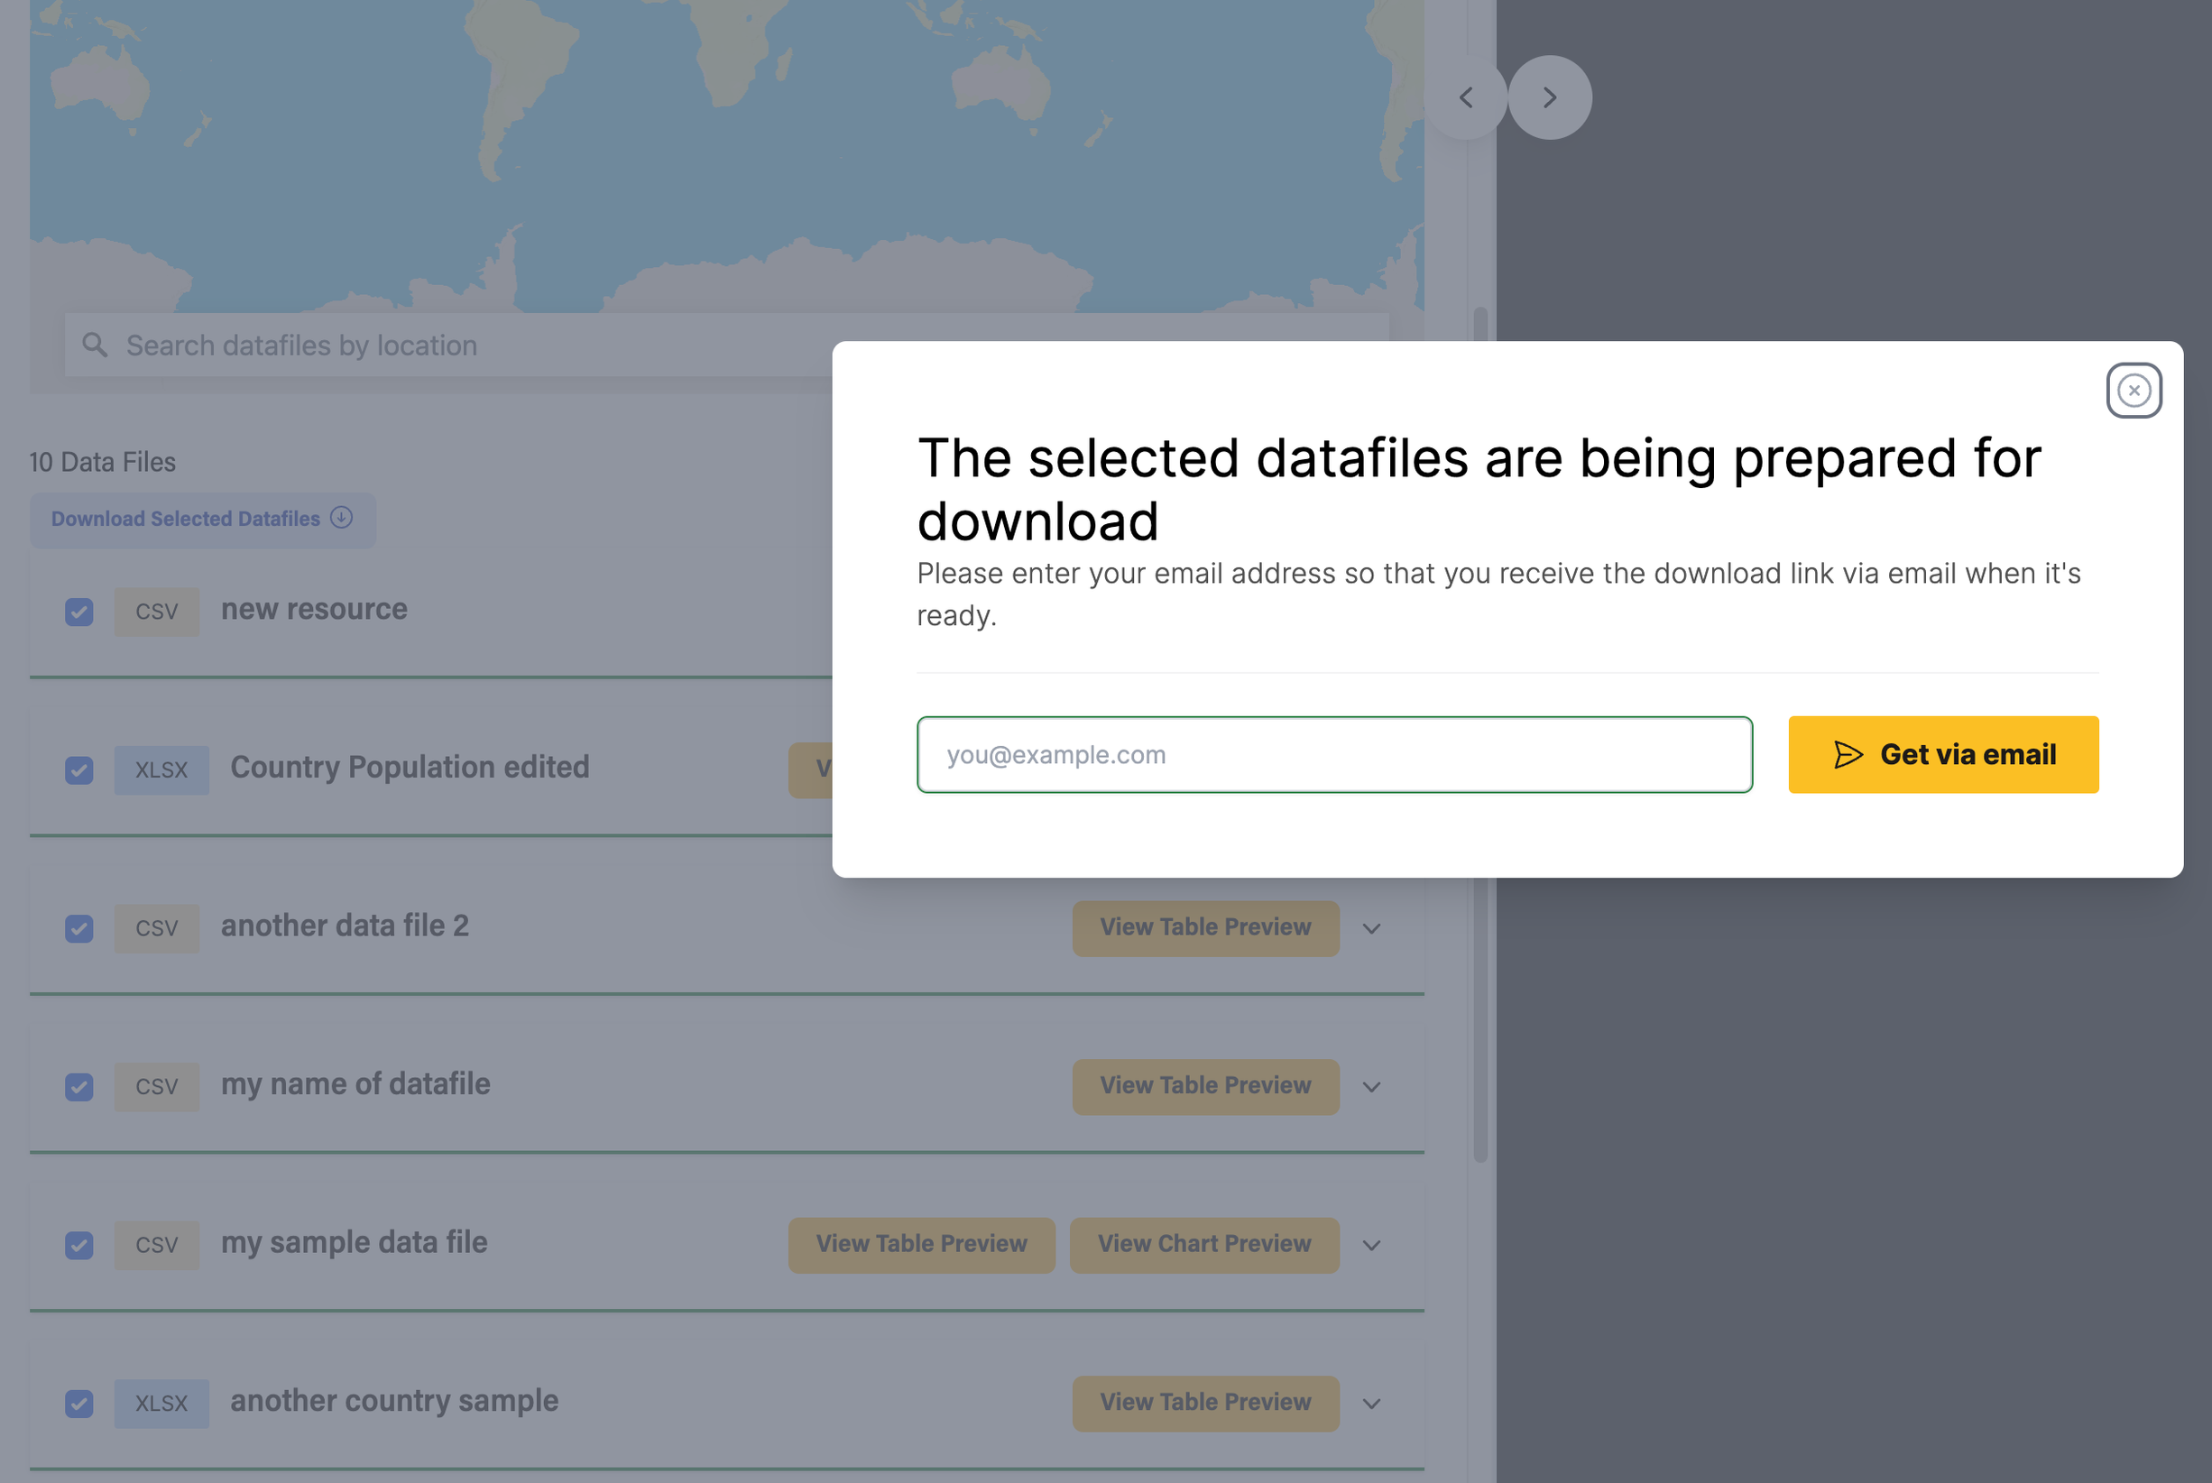The width and height of the screenshot is (2212, 1483).
Task: Click the email address input field
Action: (x=1333, y=755)
